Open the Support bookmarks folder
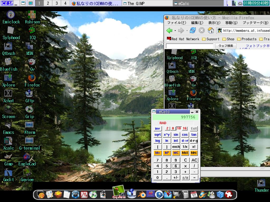This screenshot has height=202, width=270. click(x=211, y=39)
